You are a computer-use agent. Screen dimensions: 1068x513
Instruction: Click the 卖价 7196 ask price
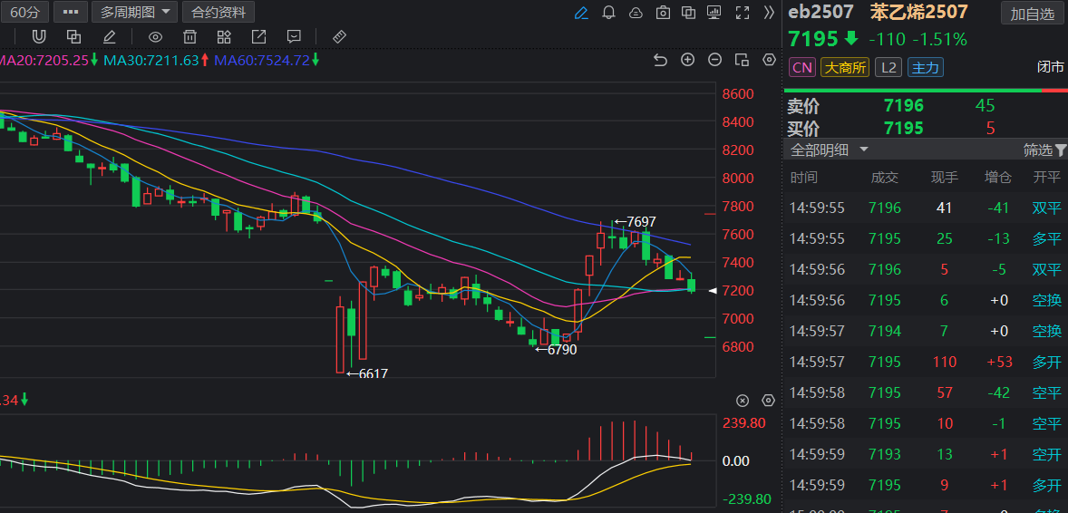click(x=903, y=106)
